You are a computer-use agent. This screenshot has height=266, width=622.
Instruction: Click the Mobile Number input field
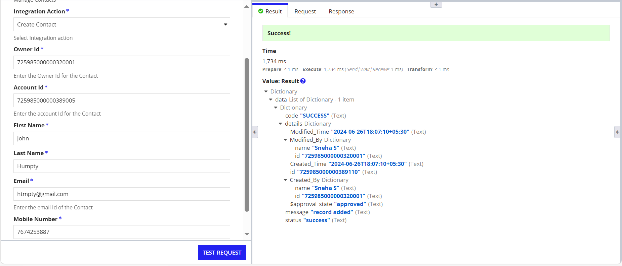pos(122,232)
